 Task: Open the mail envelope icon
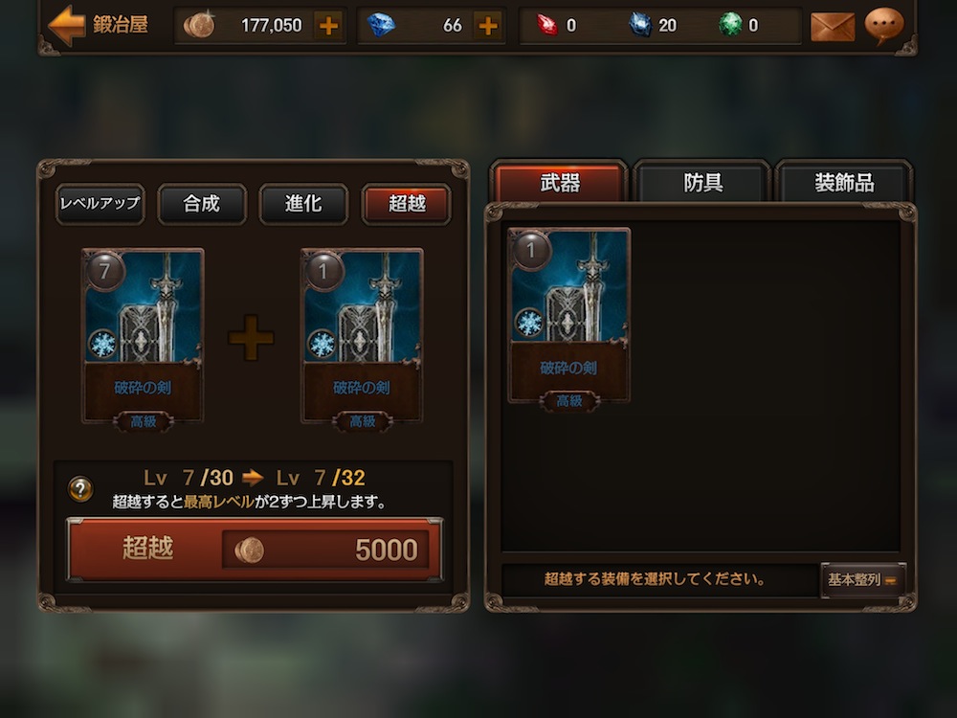pyautogui.click(x=833, y=27)
